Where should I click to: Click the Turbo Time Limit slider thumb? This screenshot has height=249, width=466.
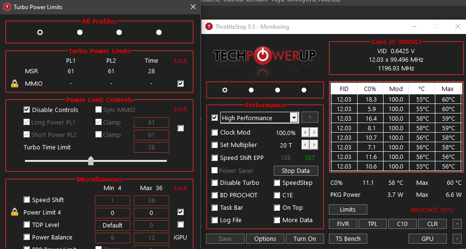pos(91,160)
